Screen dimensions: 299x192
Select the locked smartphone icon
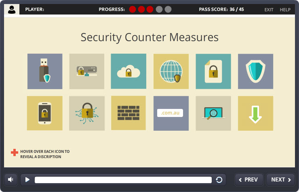pos(44,113)
